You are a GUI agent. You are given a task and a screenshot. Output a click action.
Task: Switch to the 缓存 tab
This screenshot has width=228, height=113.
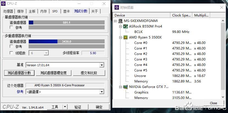pyautogui.click(x=20, y=11)
